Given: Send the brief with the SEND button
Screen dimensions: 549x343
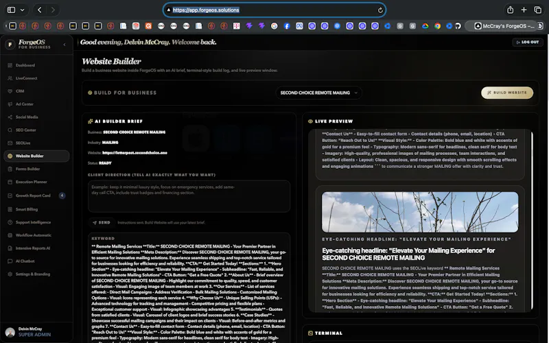Looking at the screenshot, I should tap(102, 222).
